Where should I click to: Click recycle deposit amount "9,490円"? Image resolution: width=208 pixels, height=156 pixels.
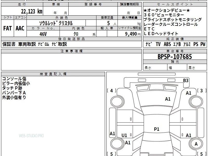(x=133, y=34)
